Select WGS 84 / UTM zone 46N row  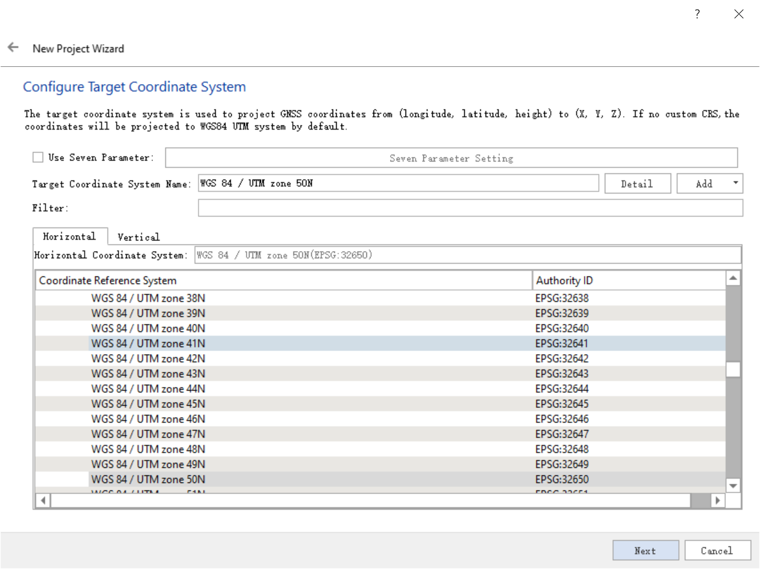point(380,419)
